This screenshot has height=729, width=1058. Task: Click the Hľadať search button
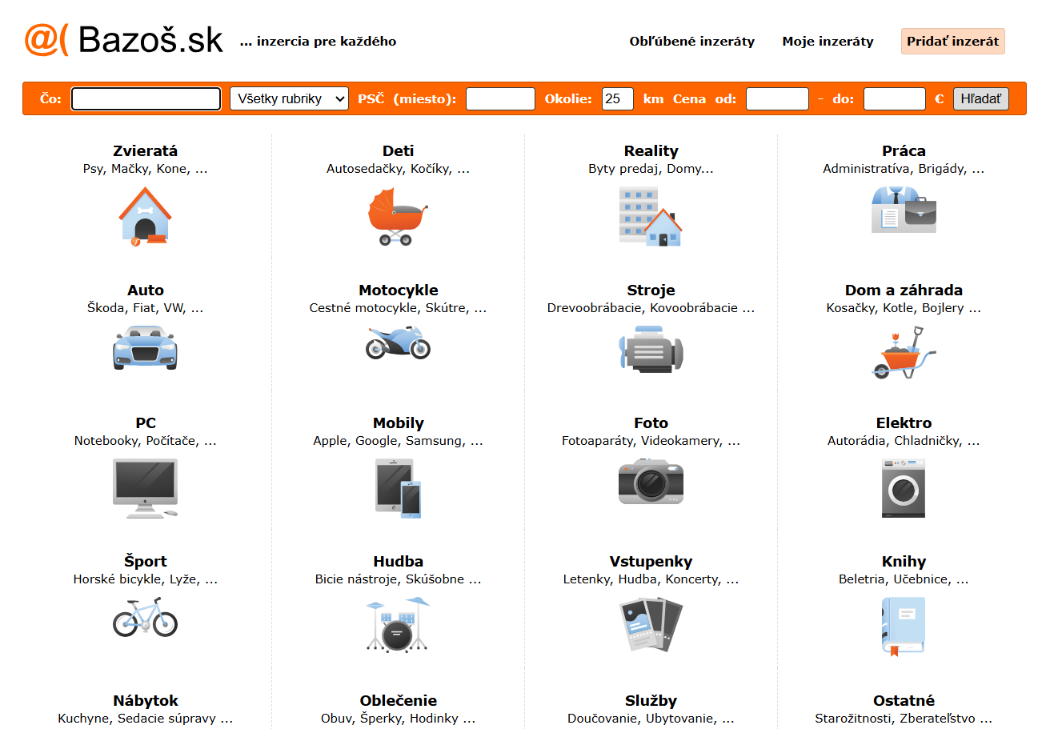980,98
